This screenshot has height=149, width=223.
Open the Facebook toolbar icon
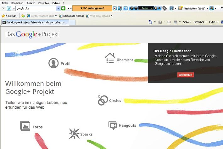point(125,9)
